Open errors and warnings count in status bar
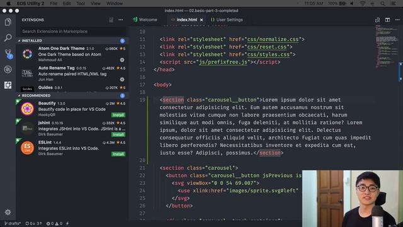The image size is (403, 227). 54,223
